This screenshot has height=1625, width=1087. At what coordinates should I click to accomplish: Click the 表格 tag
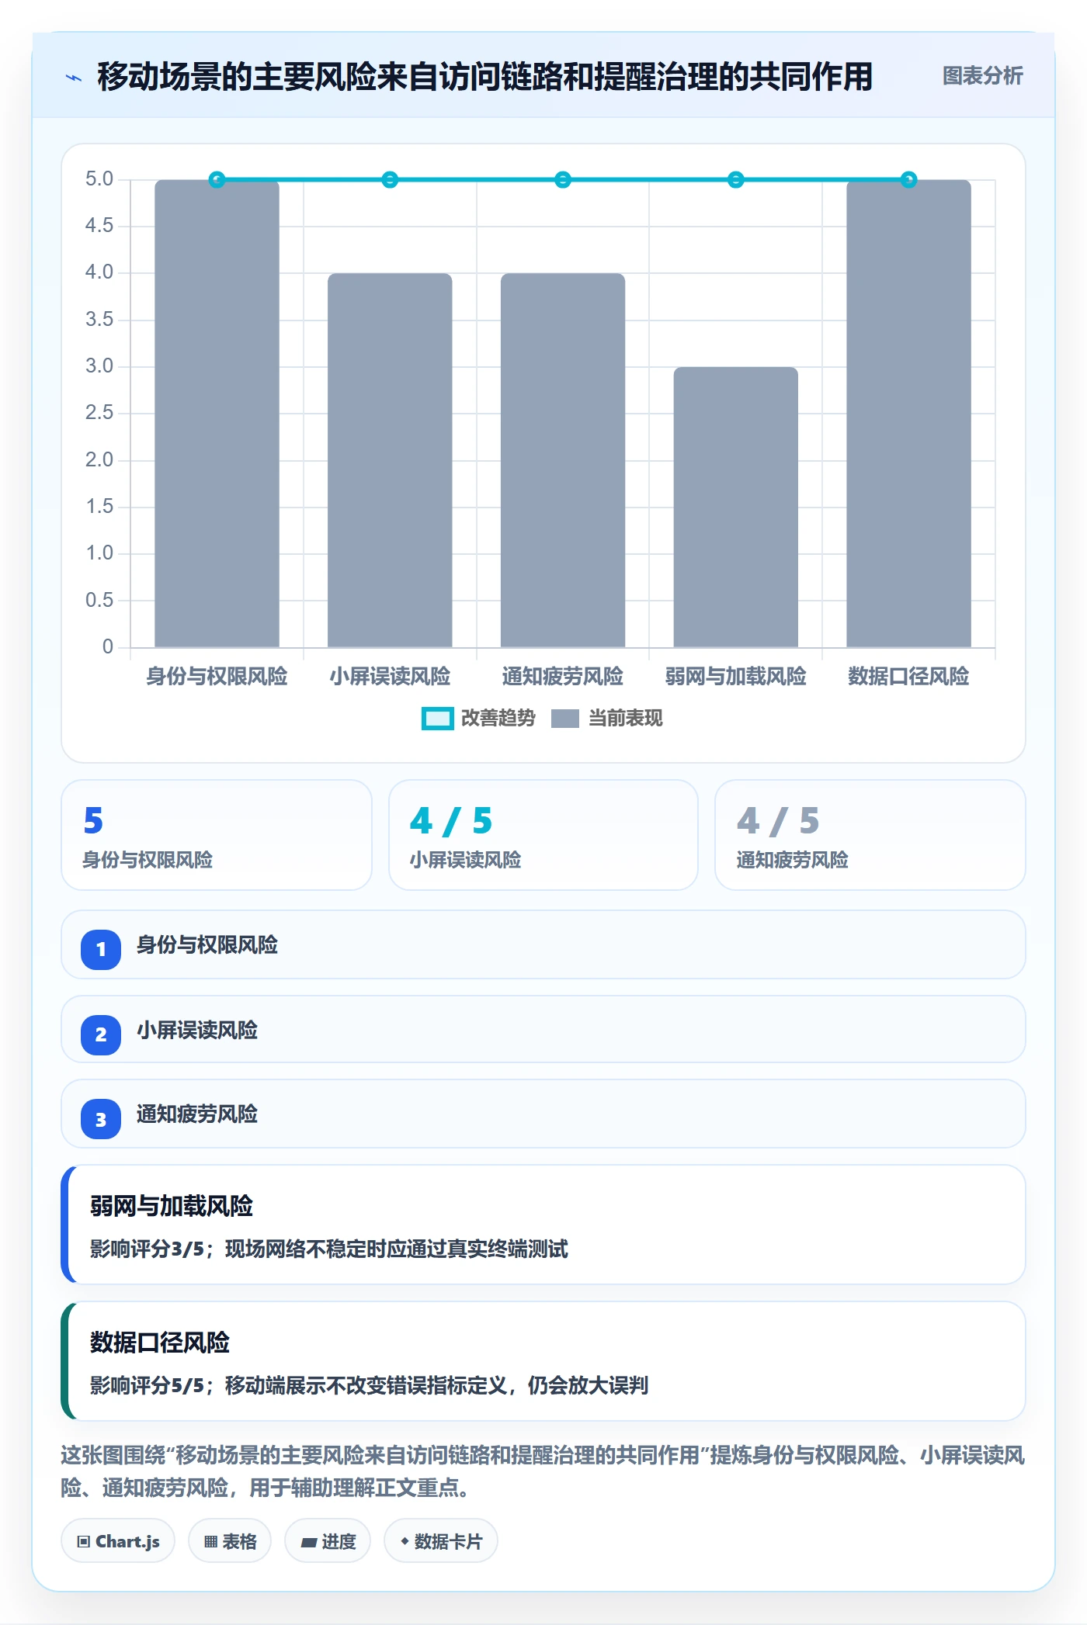click(x=230, y=1541)
